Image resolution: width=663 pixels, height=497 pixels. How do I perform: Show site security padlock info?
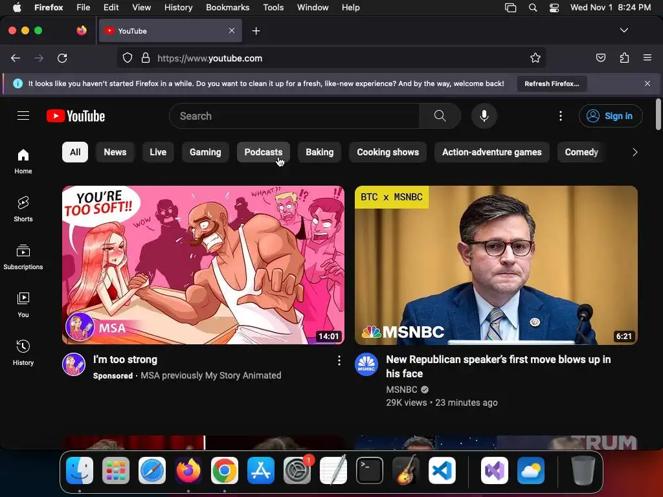146,58
